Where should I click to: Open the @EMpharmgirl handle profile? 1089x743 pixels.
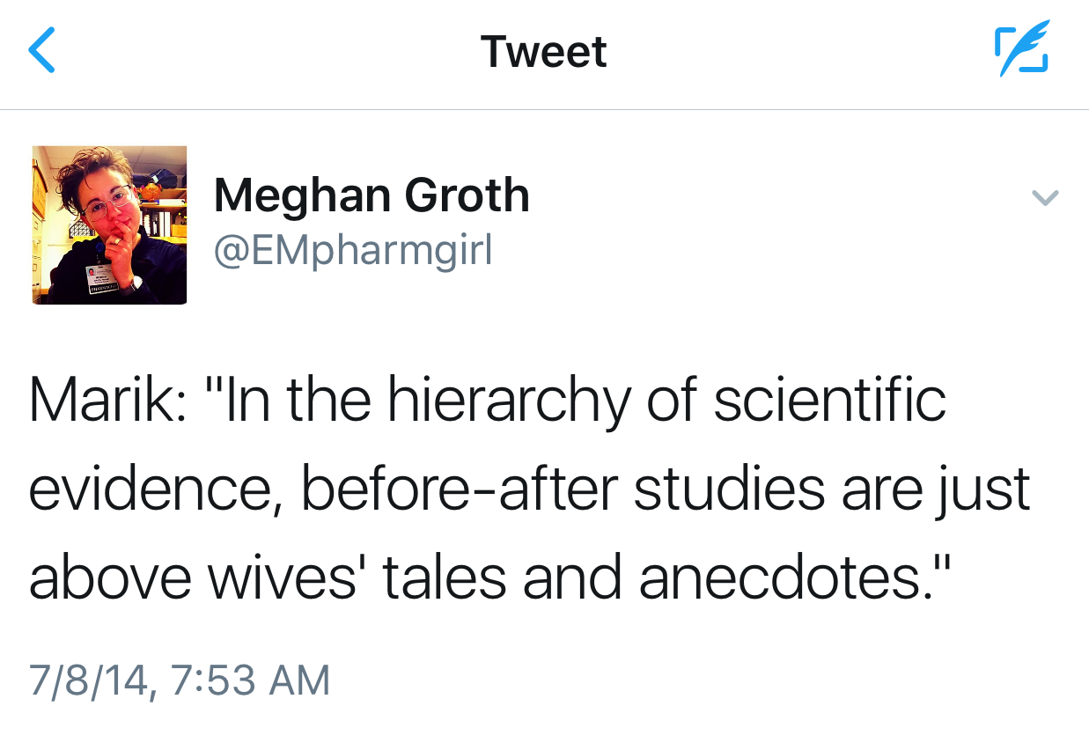click(353, 251)
